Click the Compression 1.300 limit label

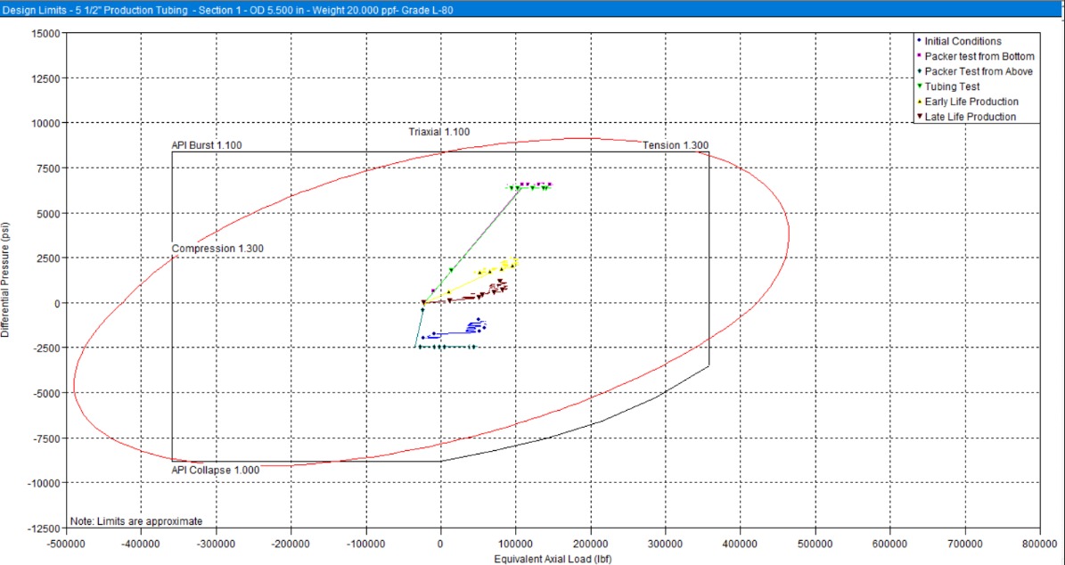(217, 249)
